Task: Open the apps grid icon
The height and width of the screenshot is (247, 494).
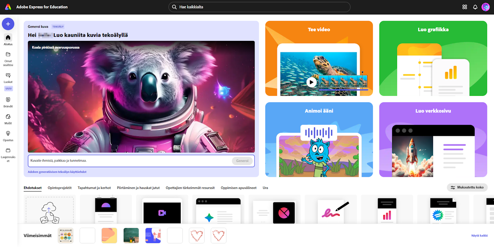Action: 465,7
